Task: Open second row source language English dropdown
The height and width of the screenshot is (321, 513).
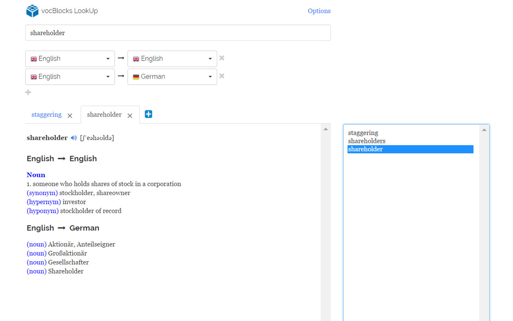Action: [x=70, y=77]
